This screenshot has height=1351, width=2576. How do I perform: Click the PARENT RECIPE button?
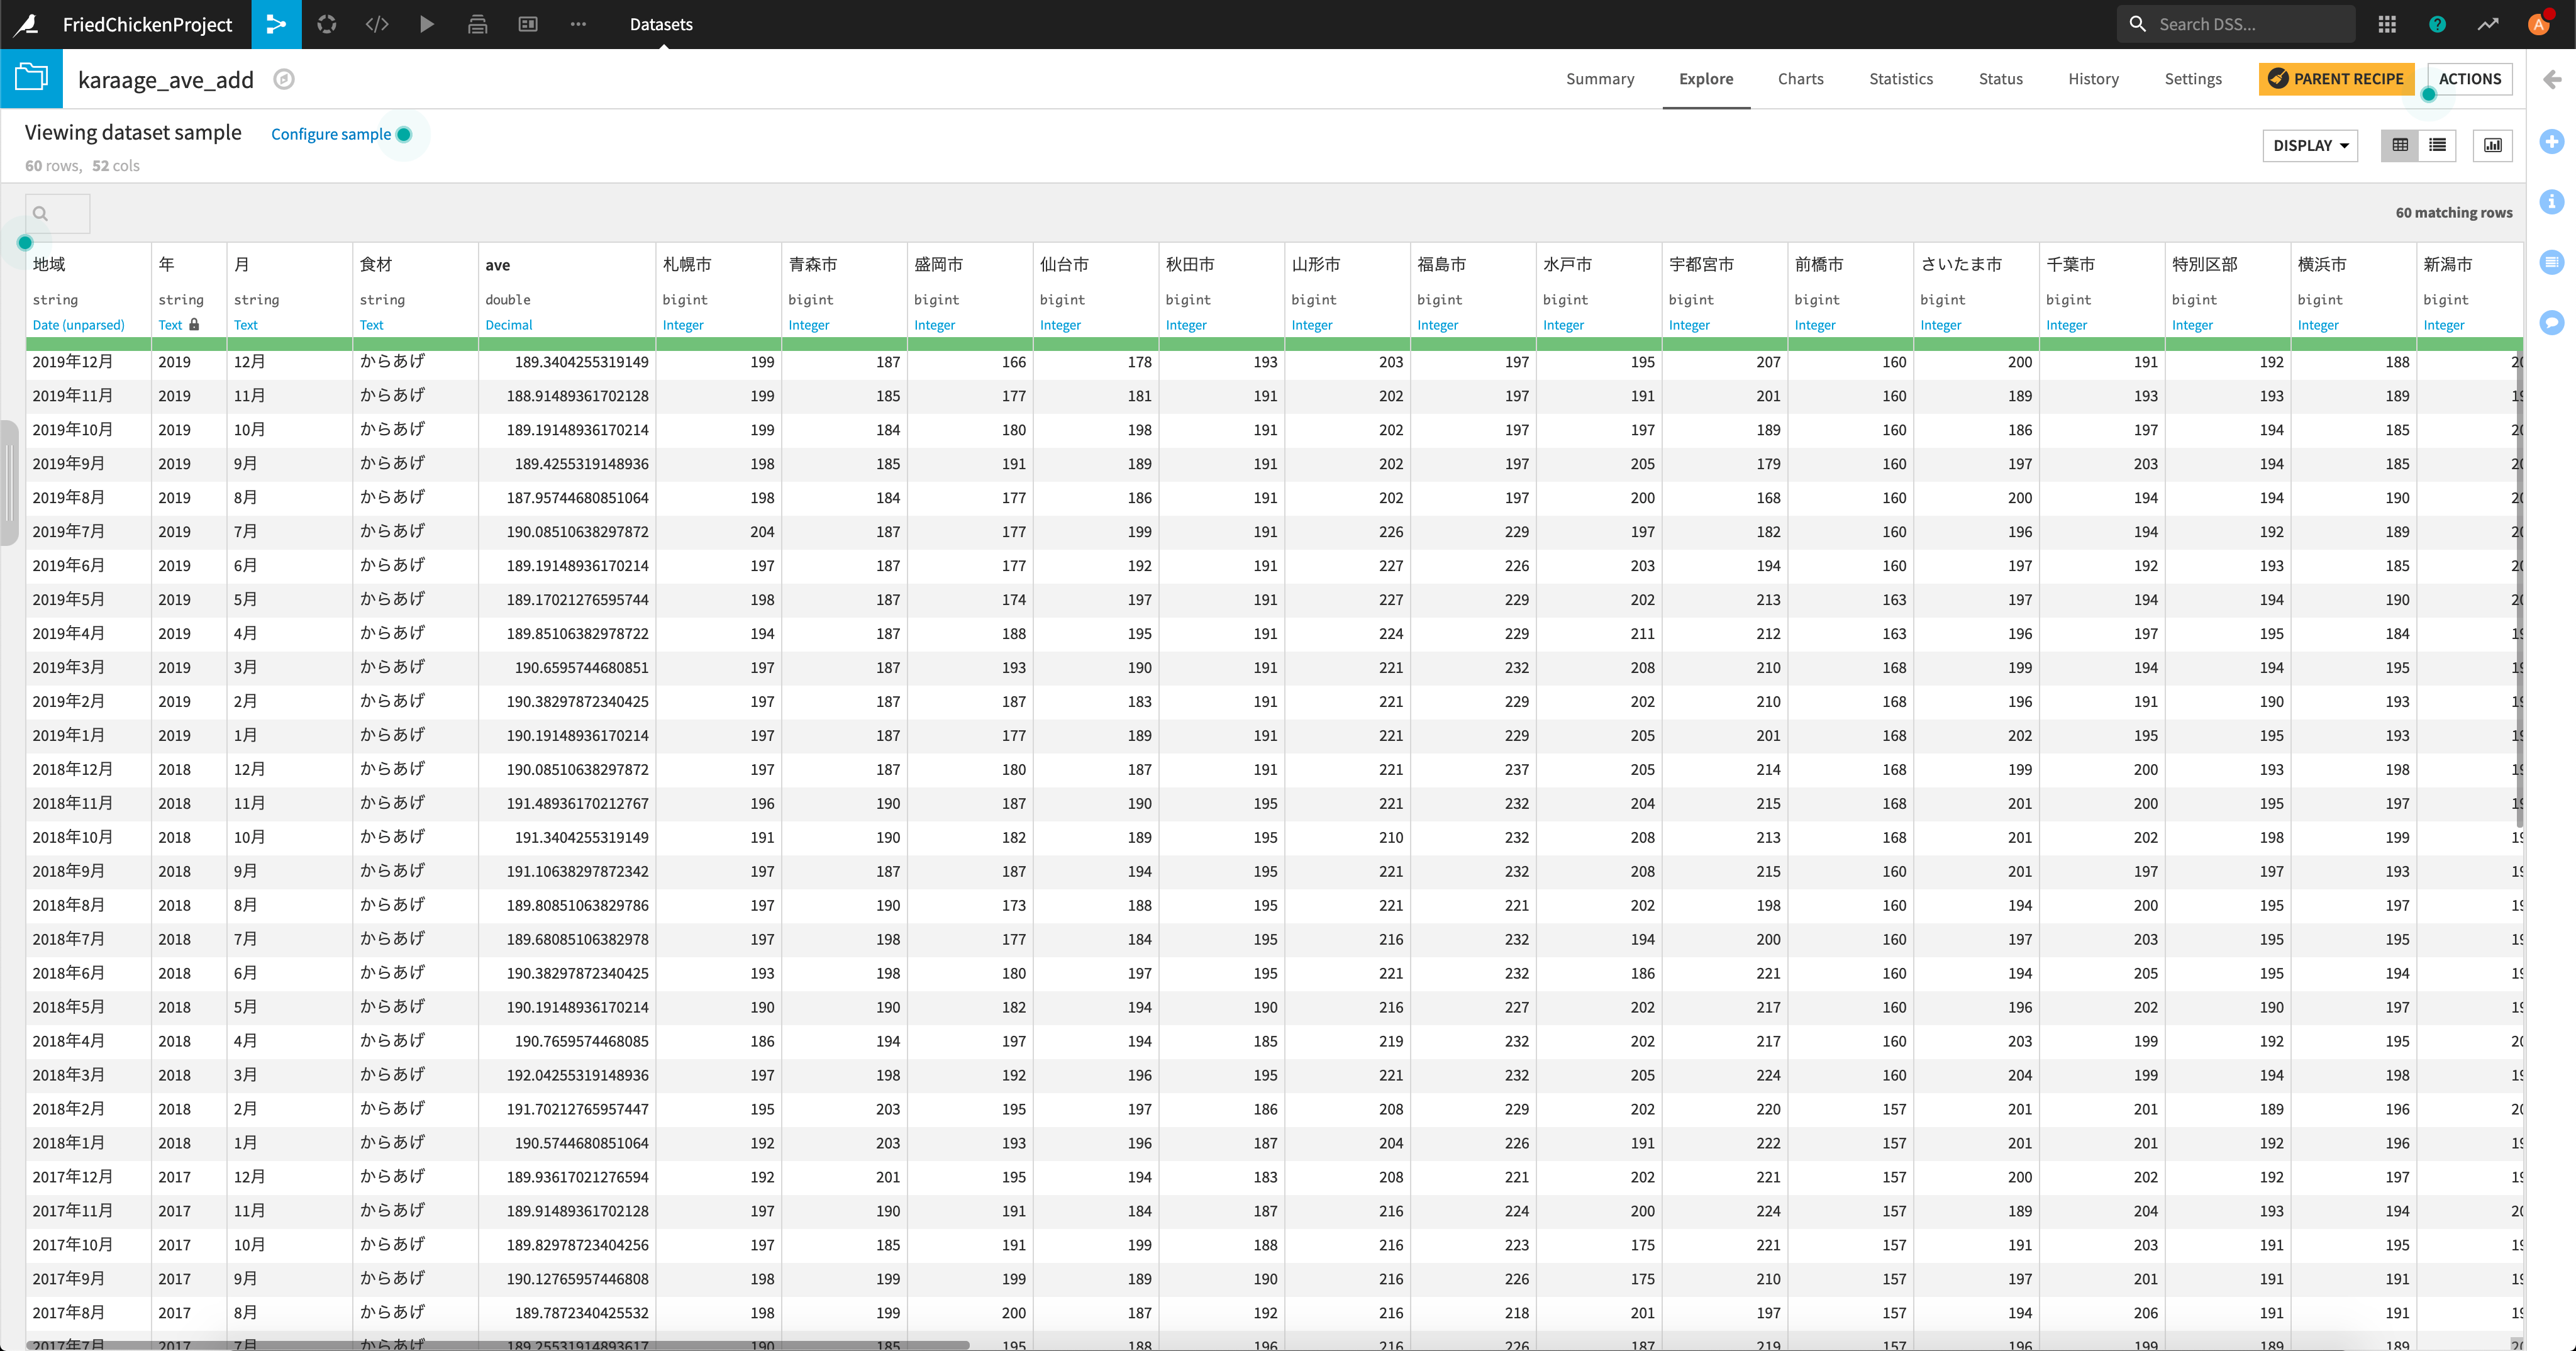(x=2336, y=78)
